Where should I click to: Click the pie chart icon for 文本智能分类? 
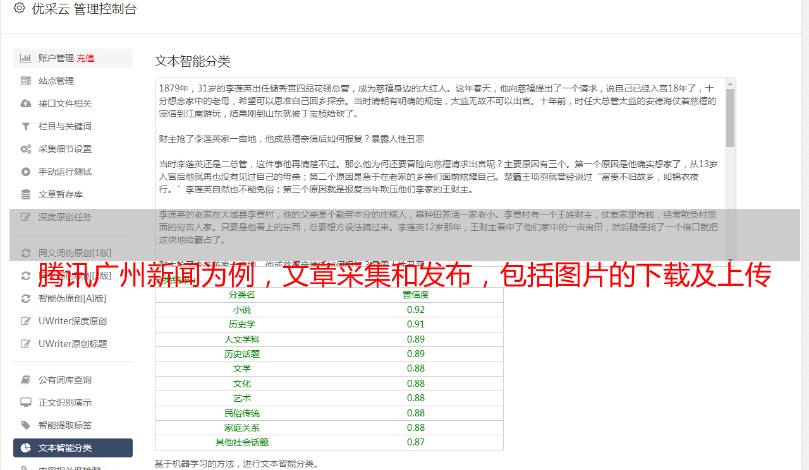(x=26, y=448)
